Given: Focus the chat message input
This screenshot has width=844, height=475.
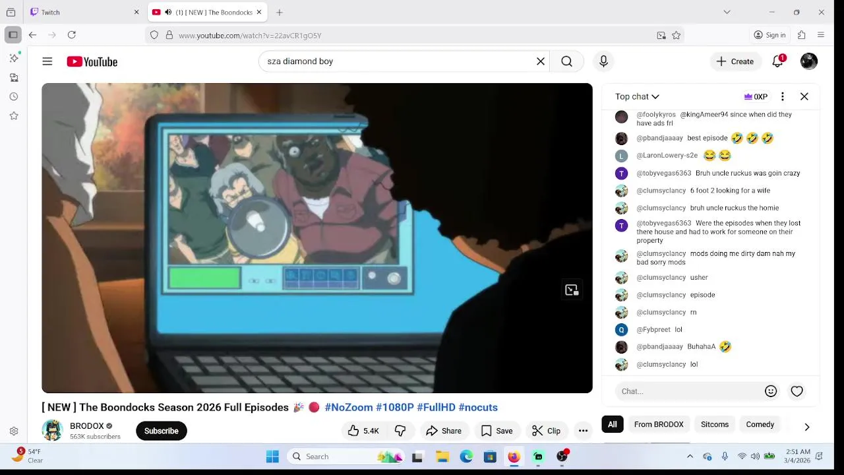Looking at the screenshot, I should [x=689, y=391].
